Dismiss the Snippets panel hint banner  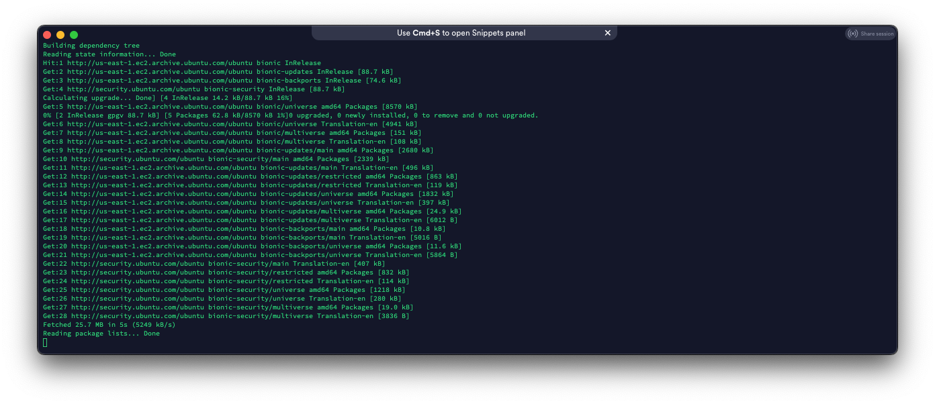[x=607, y=33]
